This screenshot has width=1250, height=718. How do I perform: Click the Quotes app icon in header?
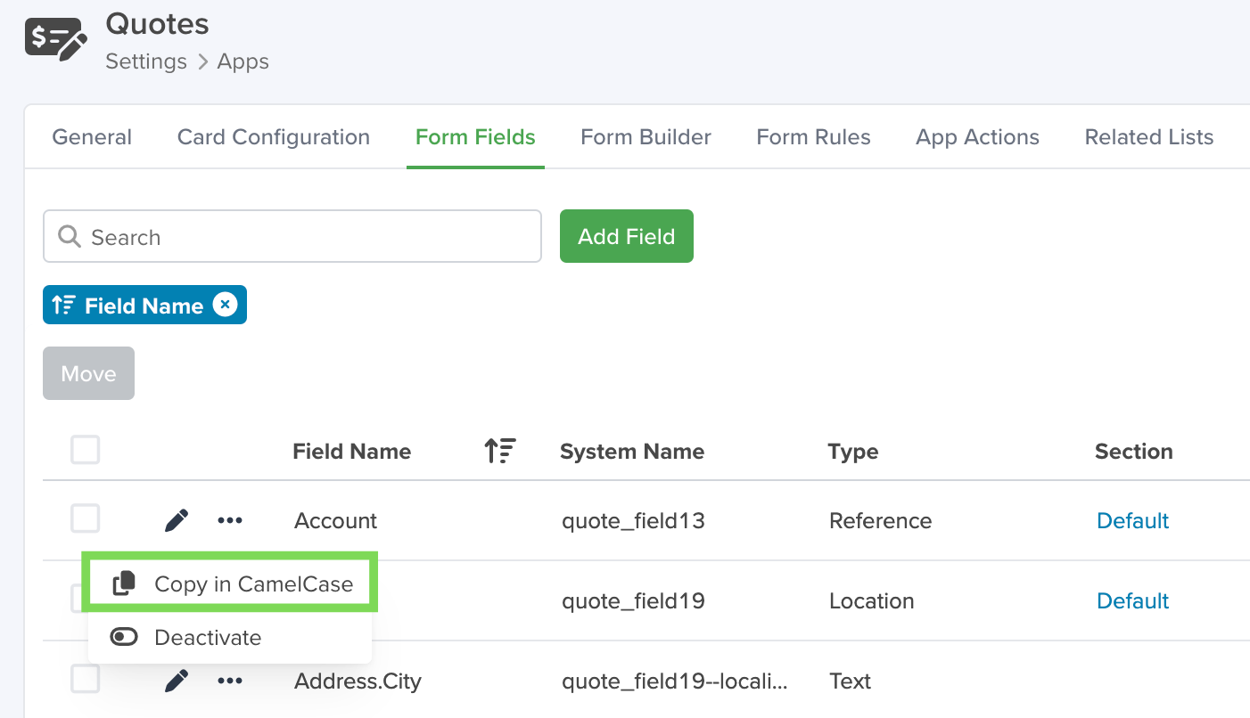coord(56,39)
